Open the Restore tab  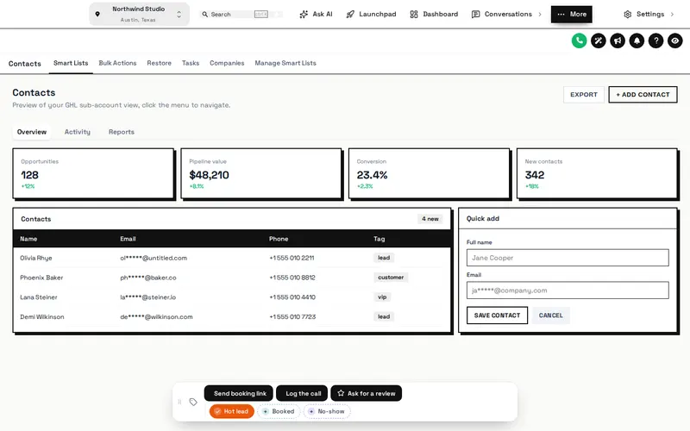click(x=159, y=63)
